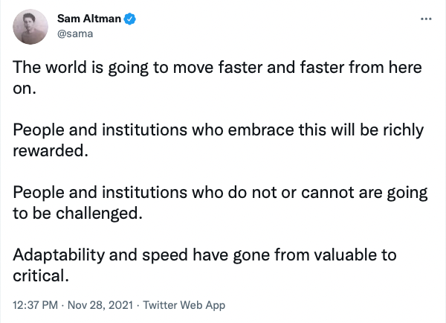Click the words 'from here'
This screenshot has height=323, width=446.
point(385,68)
